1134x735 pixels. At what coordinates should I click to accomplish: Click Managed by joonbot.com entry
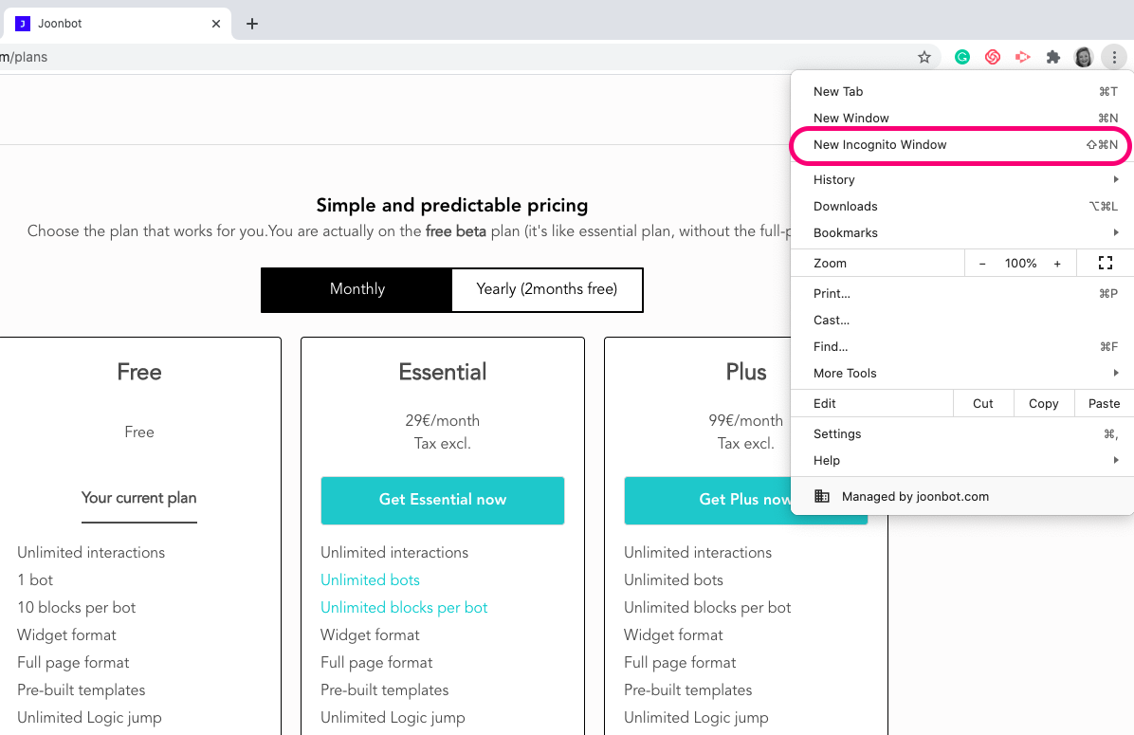(x=961, y=496)
